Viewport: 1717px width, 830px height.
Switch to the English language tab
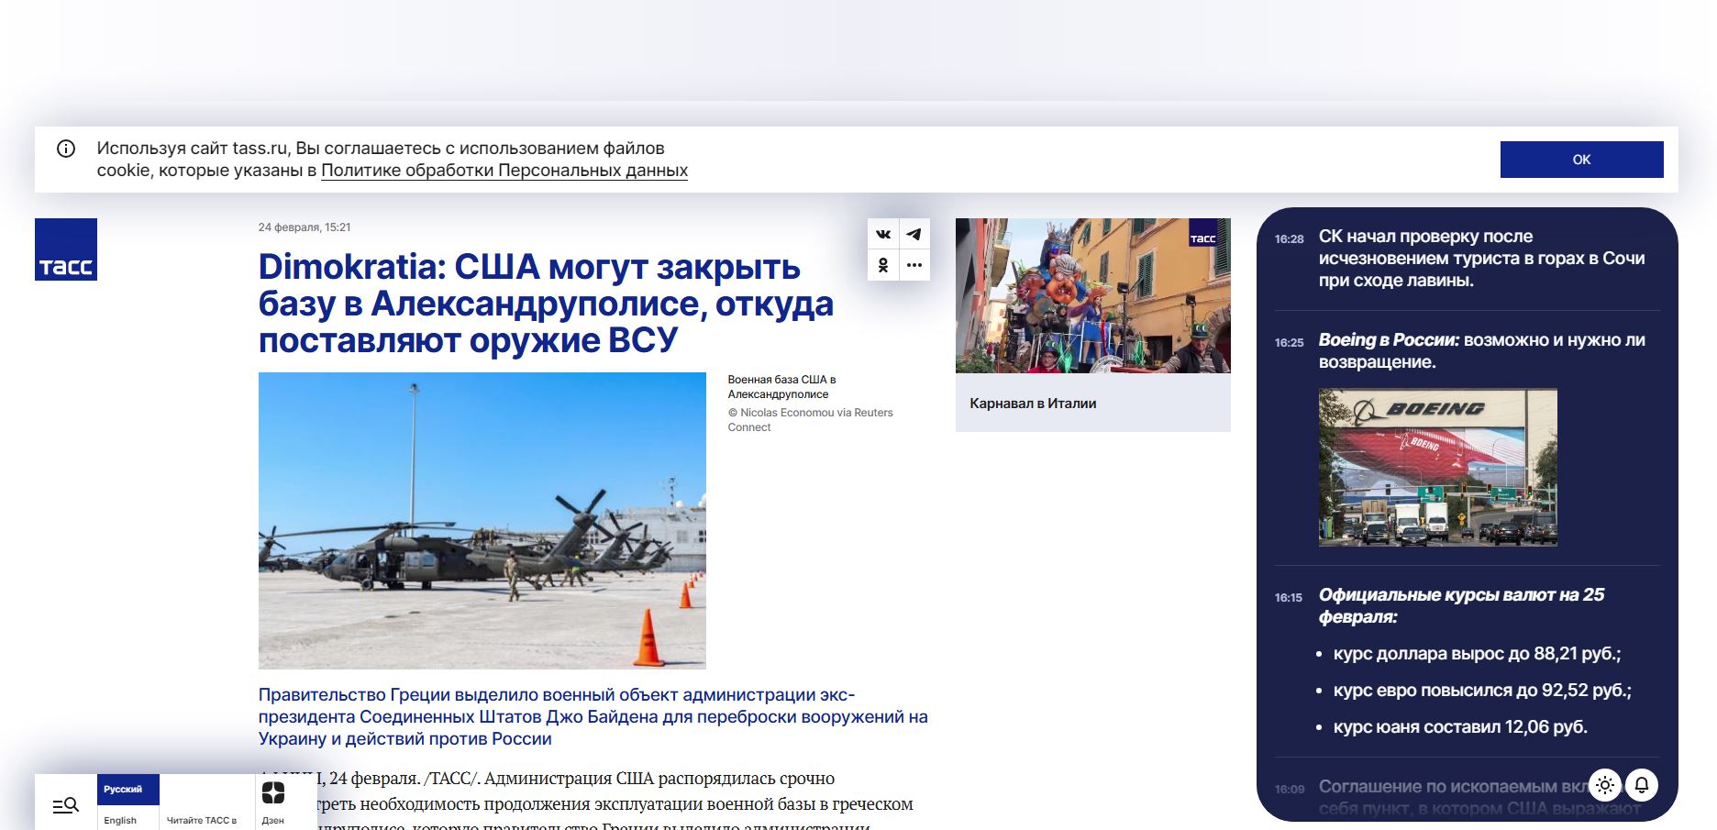pos(120,820)
